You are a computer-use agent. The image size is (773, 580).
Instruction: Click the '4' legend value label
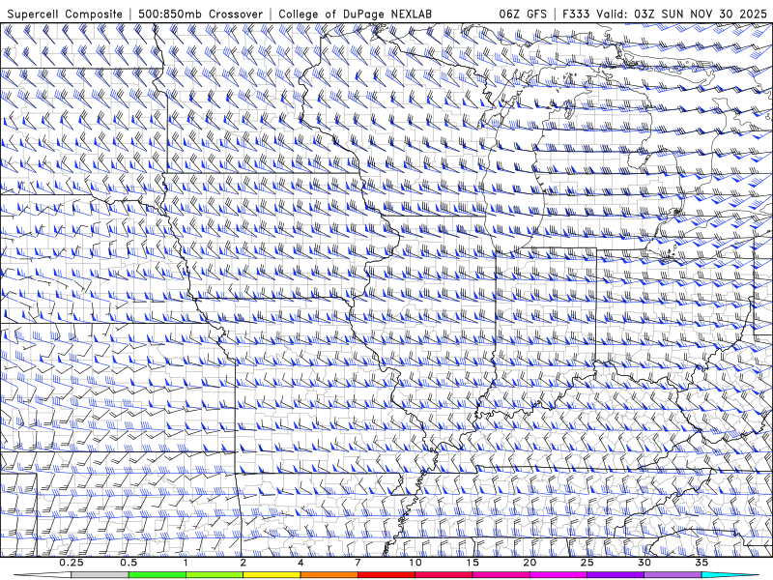301,563
